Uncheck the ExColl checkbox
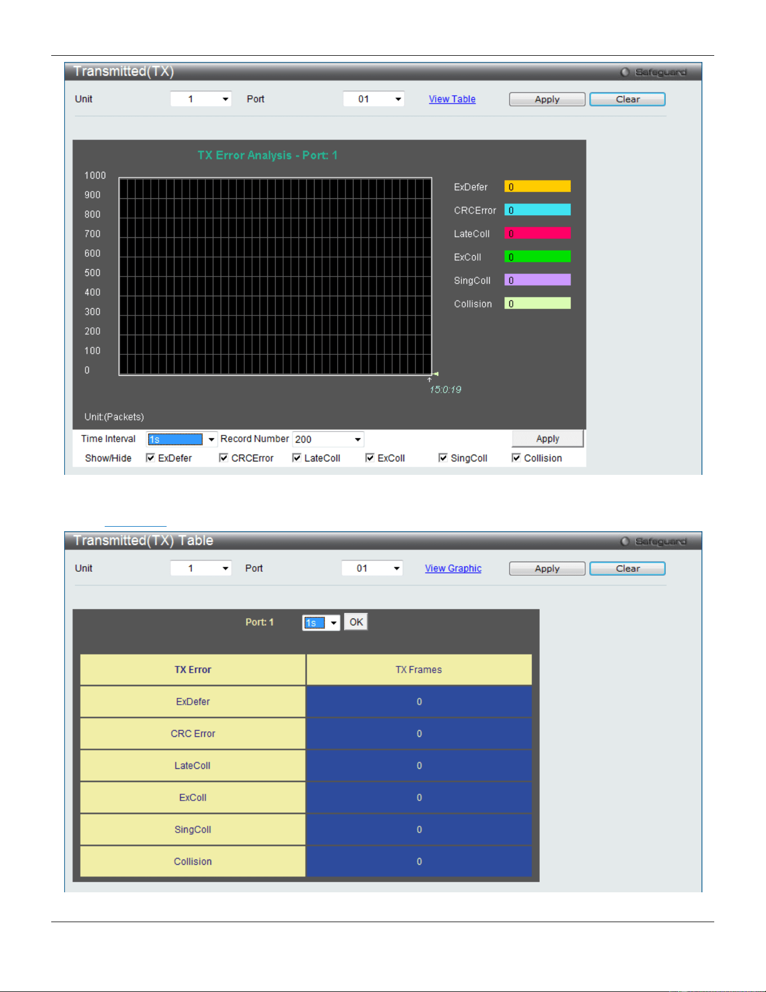 tap(370, 458)
